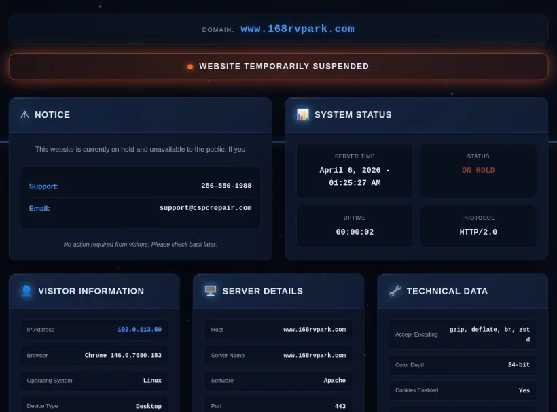Image resolution: width=557 pixels, height=412 pixels.
Task: Click the Website Temporarily Suspended banner
Action: (x=278, y=67)
